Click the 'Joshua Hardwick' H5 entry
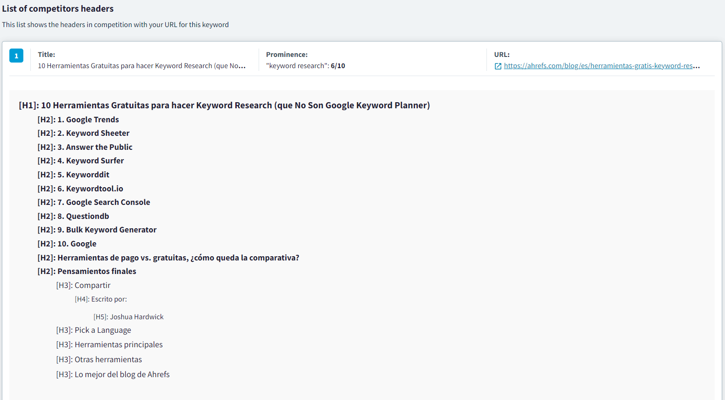This screenshot has height=400, width=725. click(x=128, y=317)
